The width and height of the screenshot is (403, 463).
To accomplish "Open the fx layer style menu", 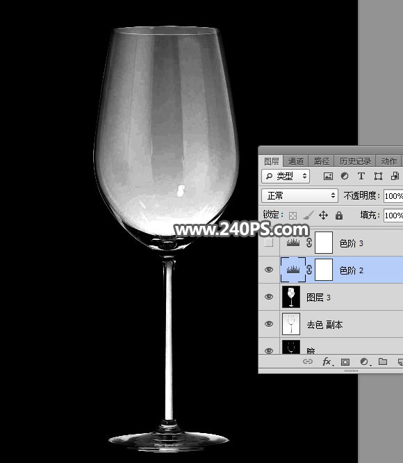I will 327,362.
